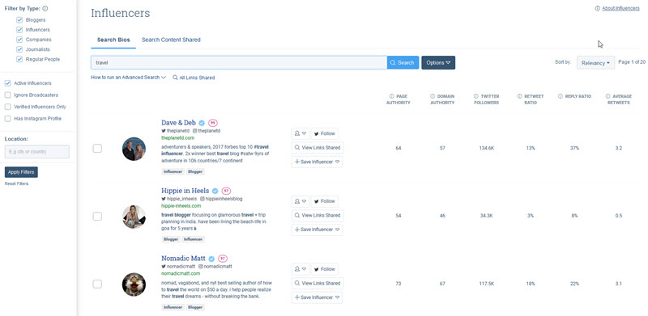
Task: Click the Apply Filters button
Action: point(21,172)
